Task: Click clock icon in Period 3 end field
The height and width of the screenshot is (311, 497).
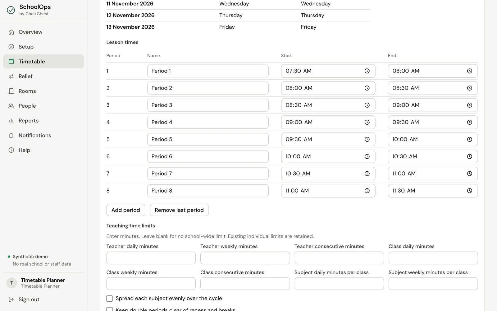Action: coord(469,105)
